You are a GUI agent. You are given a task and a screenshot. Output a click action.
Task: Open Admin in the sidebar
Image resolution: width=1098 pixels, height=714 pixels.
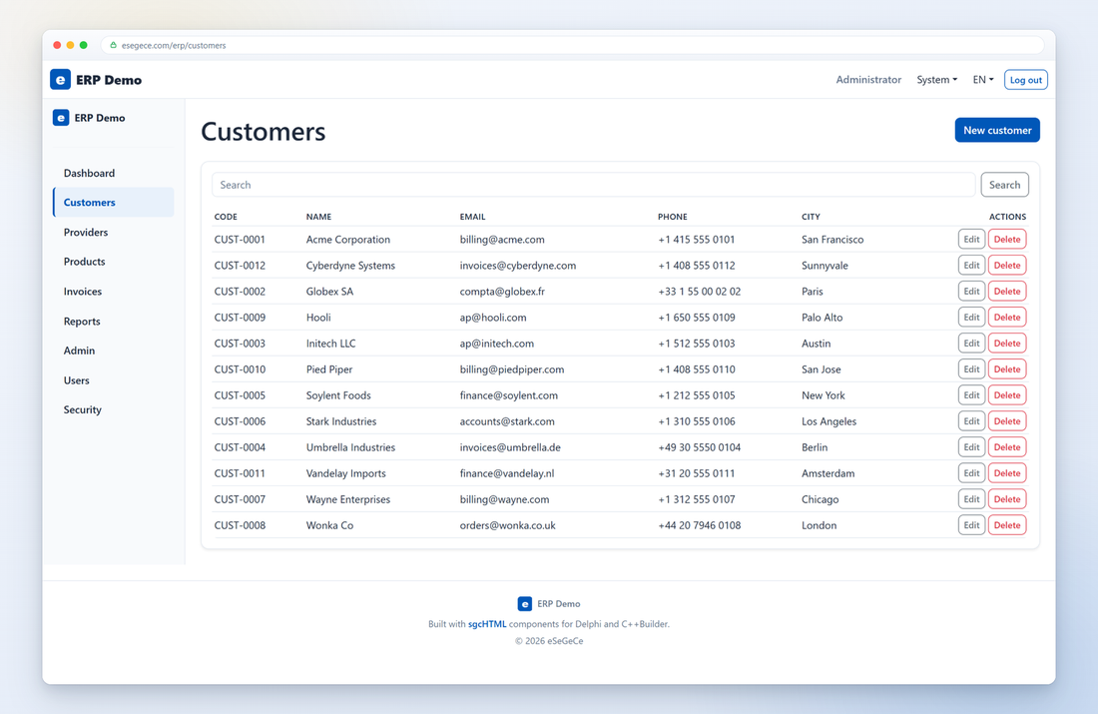coord(114,351)
